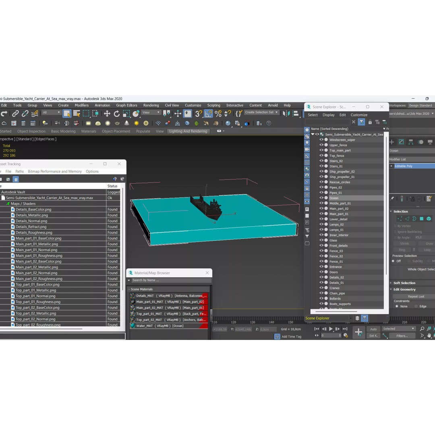Open Select by Name list icon
435x435 pixels.
77,114
